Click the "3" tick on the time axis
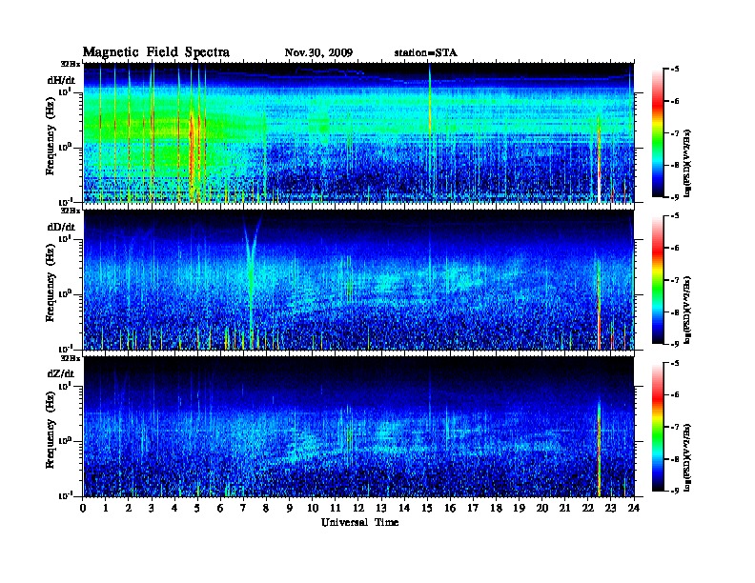 (x=153, y=509)
